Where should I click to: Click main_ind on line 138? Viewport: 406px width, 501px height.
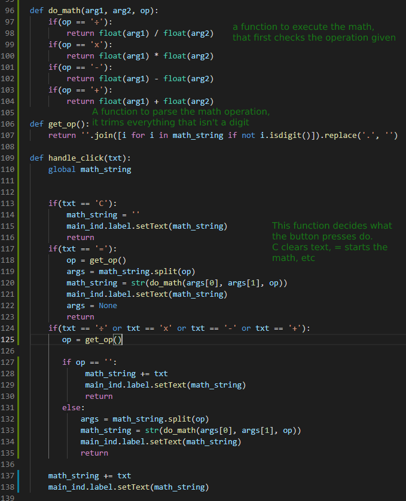66,487
